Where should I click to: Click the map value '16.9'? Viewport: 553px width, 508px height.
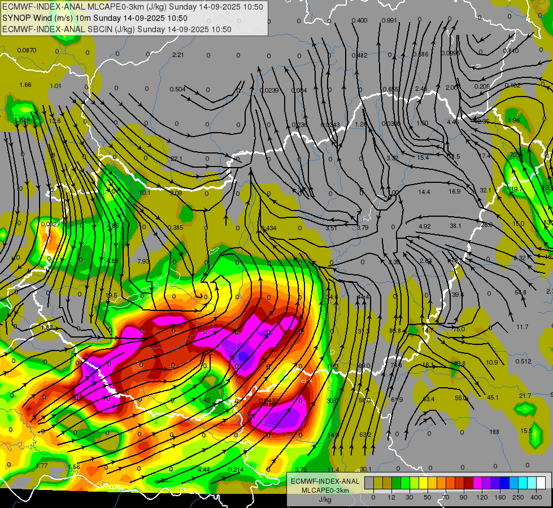pos(455,191)
